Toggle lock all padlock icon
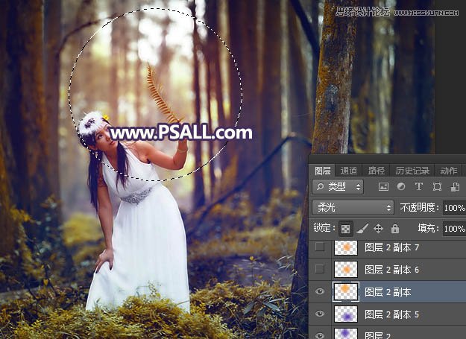Image resolution: width=466 pixels, height=339 pixels. 395,229
